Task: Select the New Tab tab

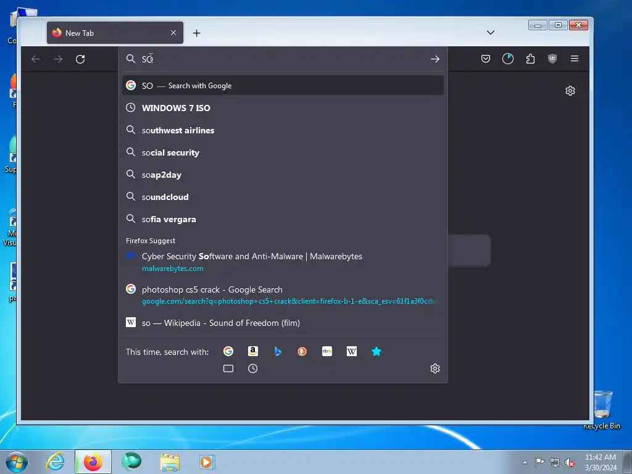Action: 115,33
